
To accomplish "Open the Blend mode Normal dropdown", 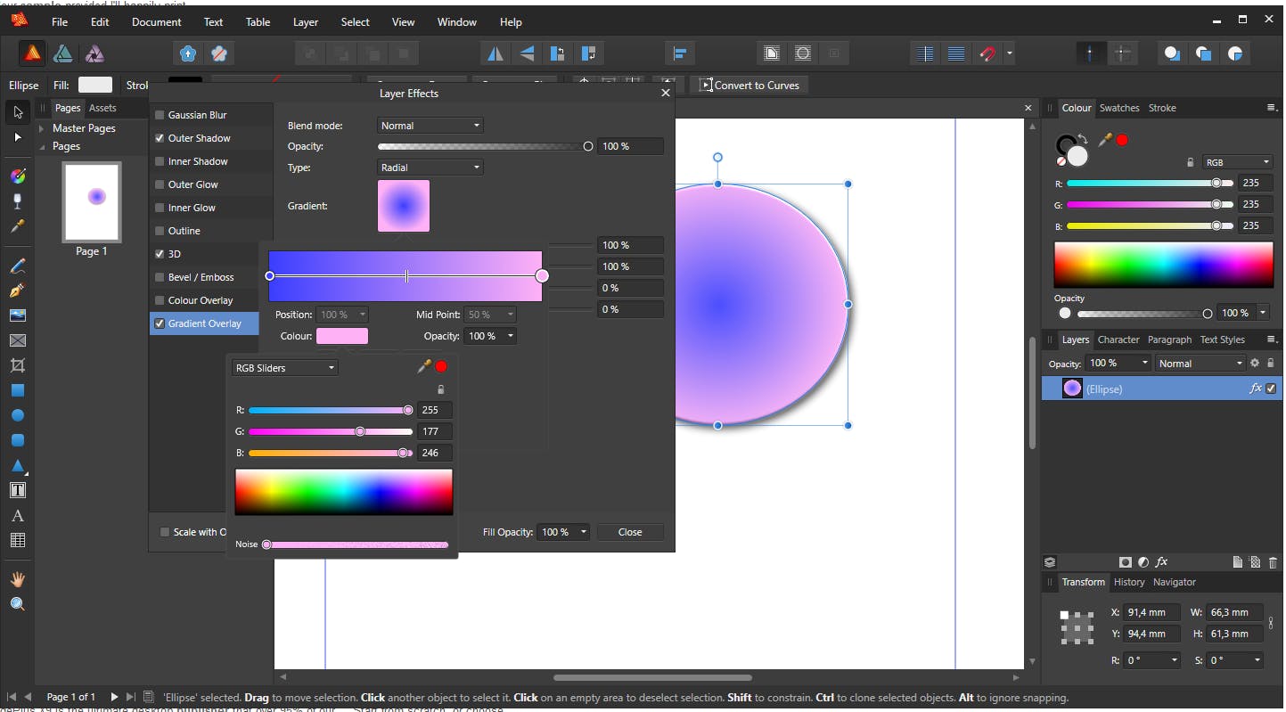I will pos(430,126).
